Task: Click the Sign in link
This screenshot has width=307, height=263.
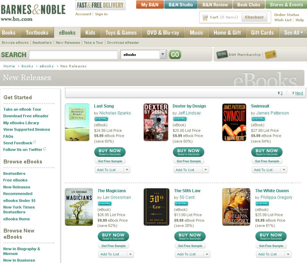Action: pyautogui.click(x=101, y=14)
